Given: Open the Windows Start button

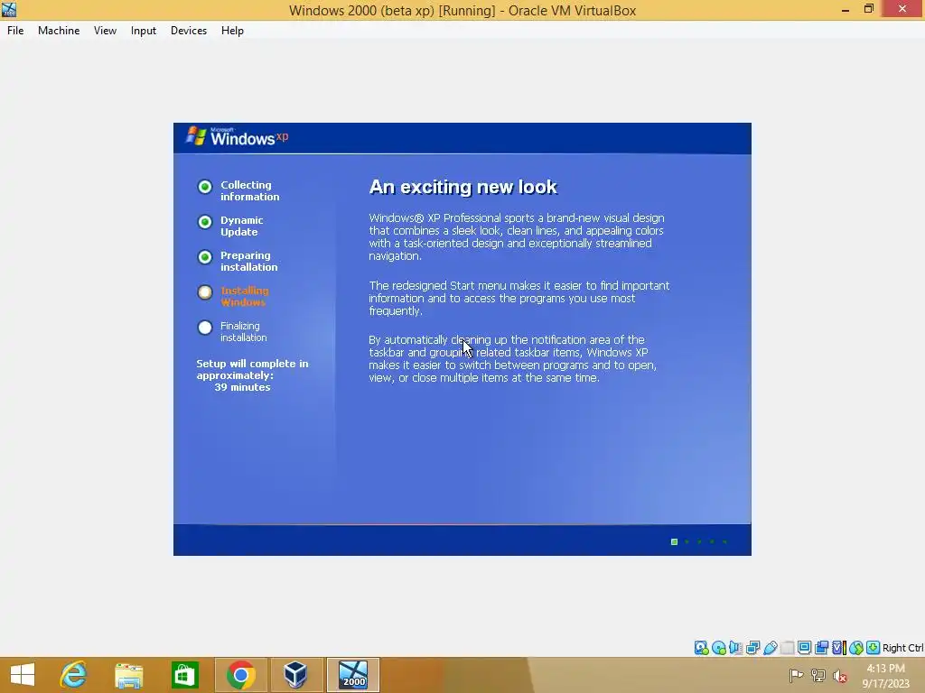Looking at the screenshot, I should click(23, 675).
